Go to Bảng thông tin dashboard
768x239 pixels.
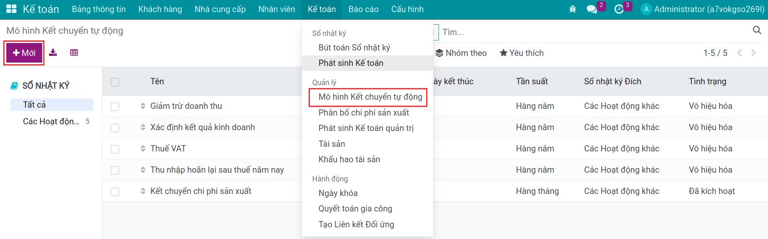pos(99,9)
